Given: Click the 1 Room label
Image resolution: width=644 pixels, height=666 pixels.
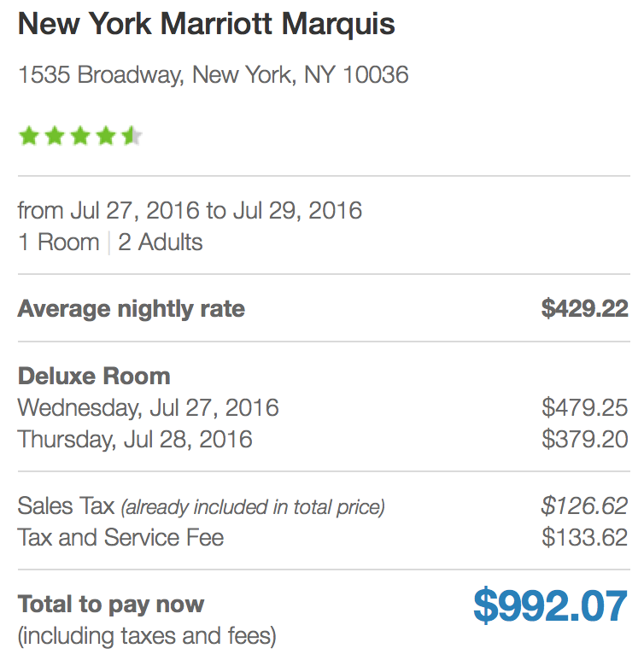Looking at the screenshot, I should pyautogui.click(x=59, y=242).
